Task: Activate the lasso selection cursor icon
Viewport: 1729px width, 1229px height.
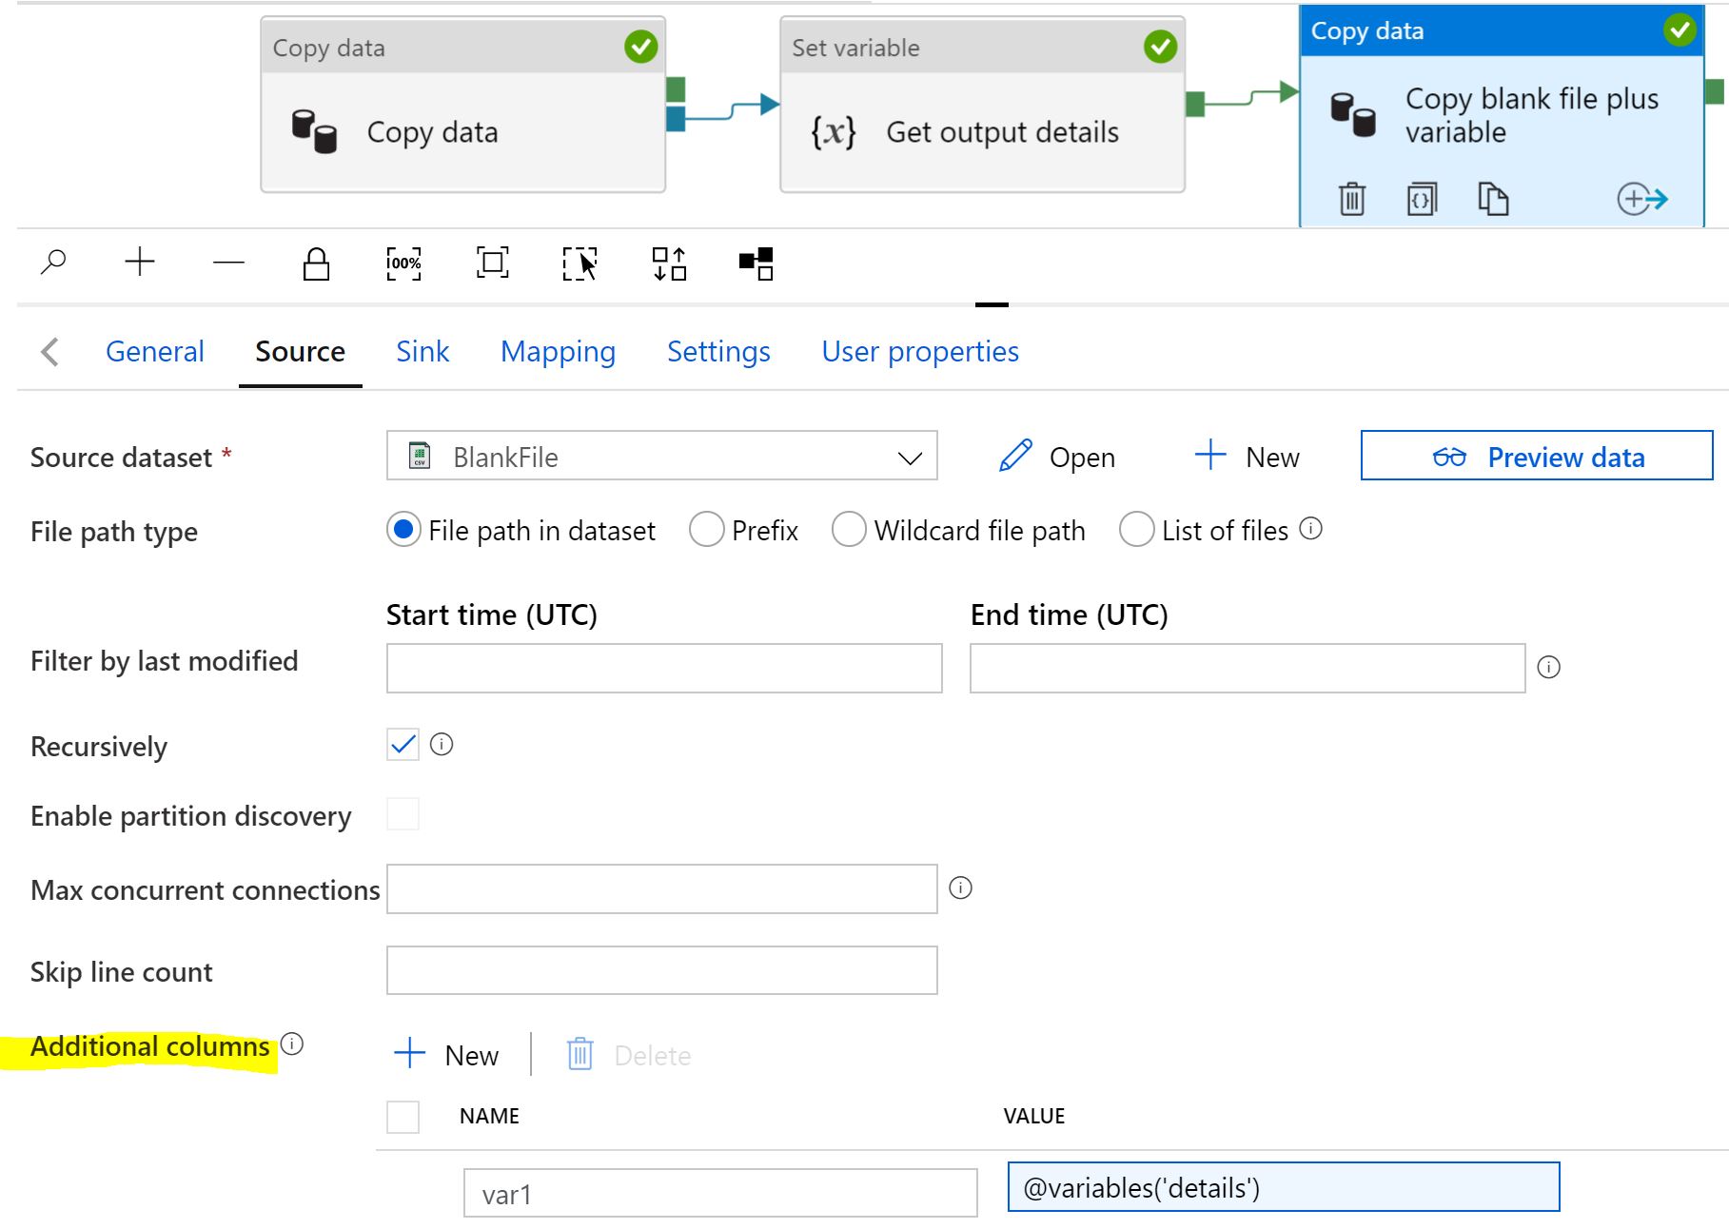Action: click(x=580, y=263)
